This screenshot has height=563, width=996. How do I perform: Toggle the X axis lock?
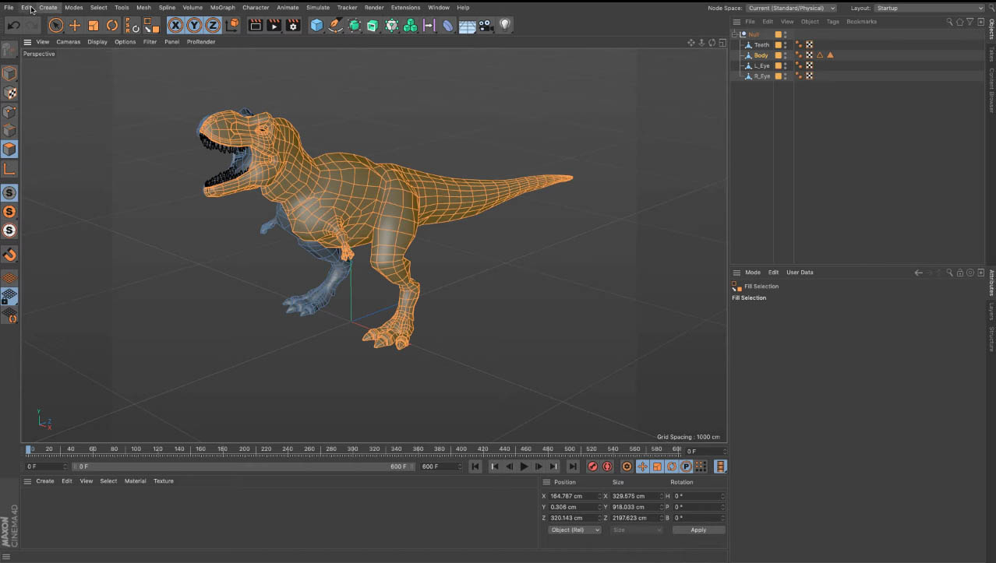pyautogui.click(x=175, y=25)
